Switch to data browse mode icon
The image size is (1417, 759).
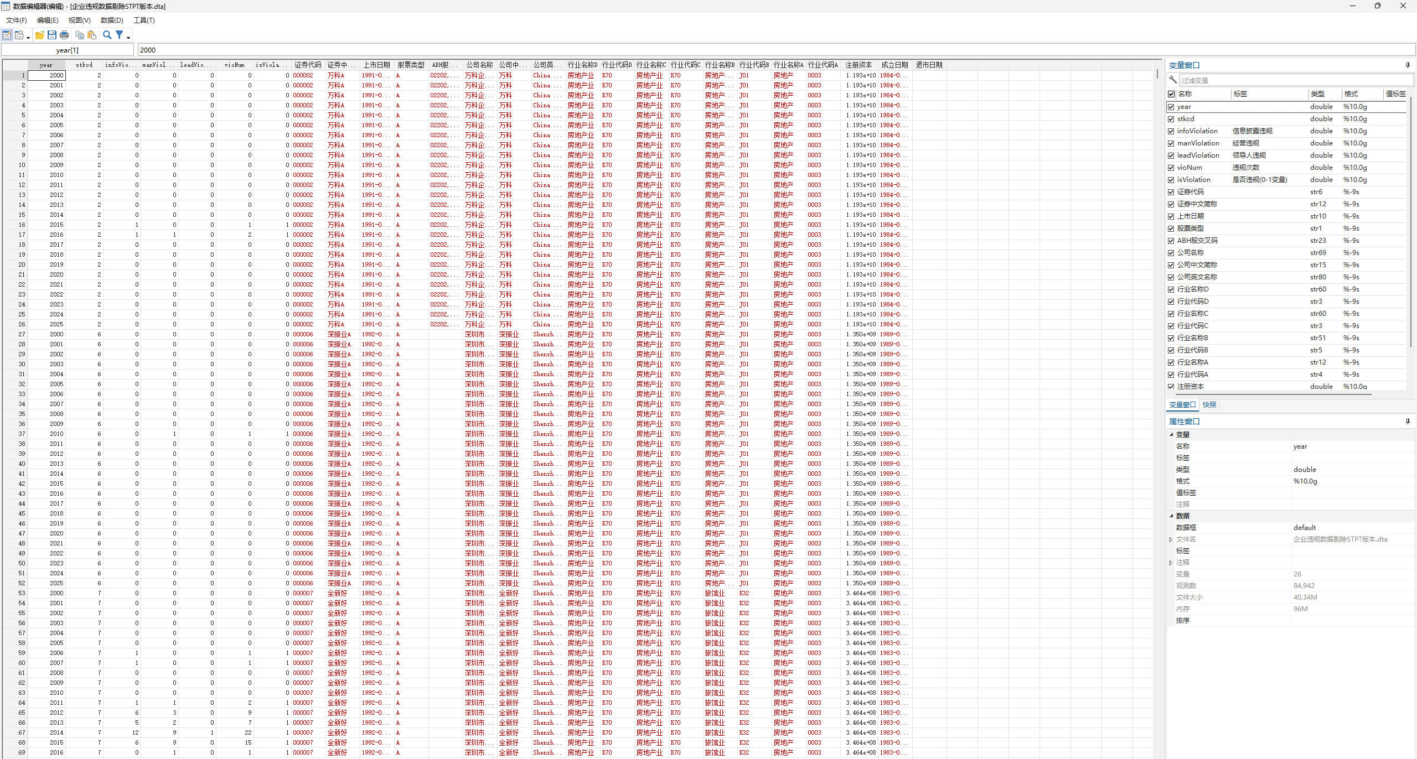point(19,35)
